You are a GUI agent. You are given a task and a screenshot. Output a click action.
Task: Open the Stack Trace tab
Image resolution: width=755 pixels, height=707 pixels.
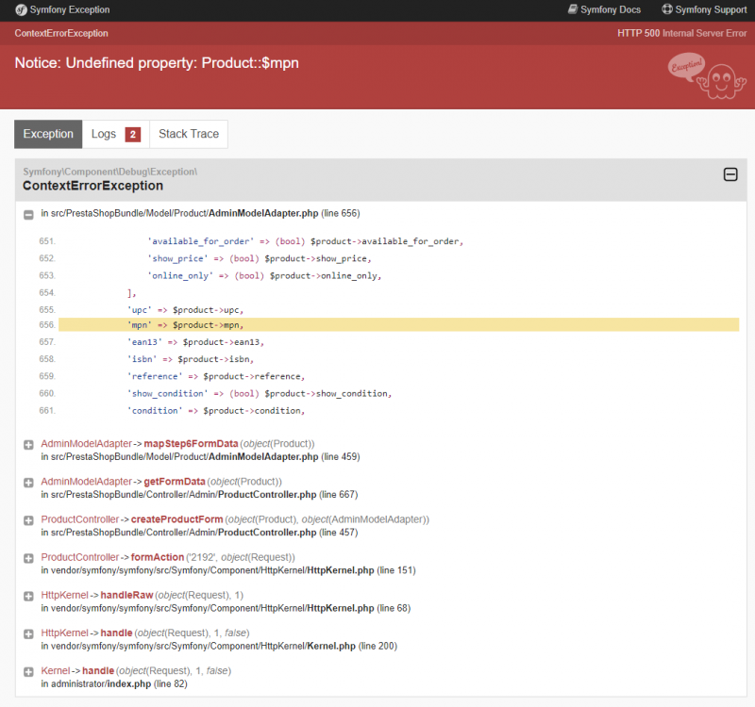coord(189,134)
